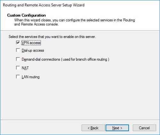
Task: Click empty gray area below LAN routing
Action: [x=80, y=99]
